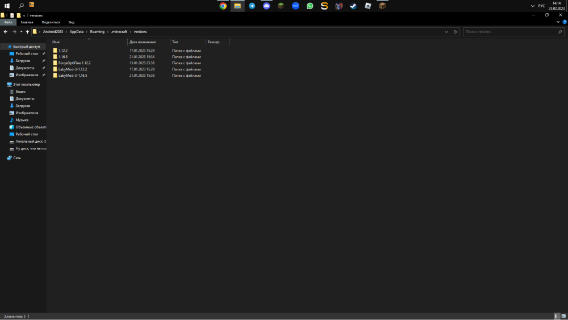
Task: Open Discord from the taskbar
Action: [x=266, y=6]
